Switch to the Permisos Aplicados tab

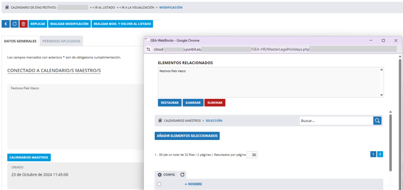pyautogui.click(x=61, y=41)
